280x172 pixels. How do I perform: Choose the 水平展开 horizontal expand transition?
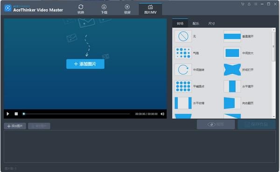coord(232,86)
